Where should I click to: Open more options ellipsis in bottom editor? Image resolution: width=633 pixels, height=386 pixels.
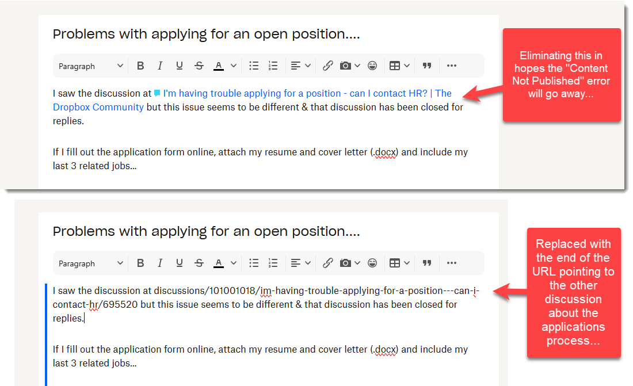[452, 263]
